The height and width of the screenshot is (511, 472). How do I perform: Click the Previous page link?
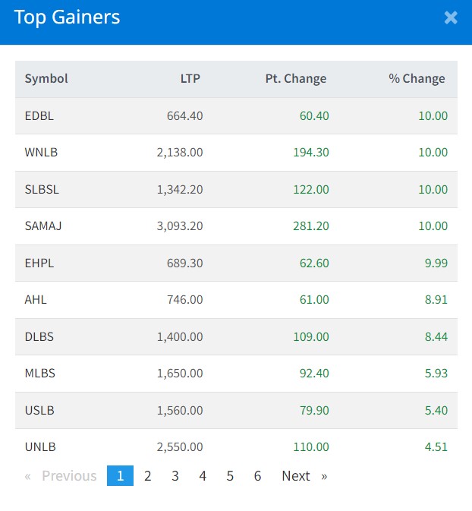click(61, 476)
